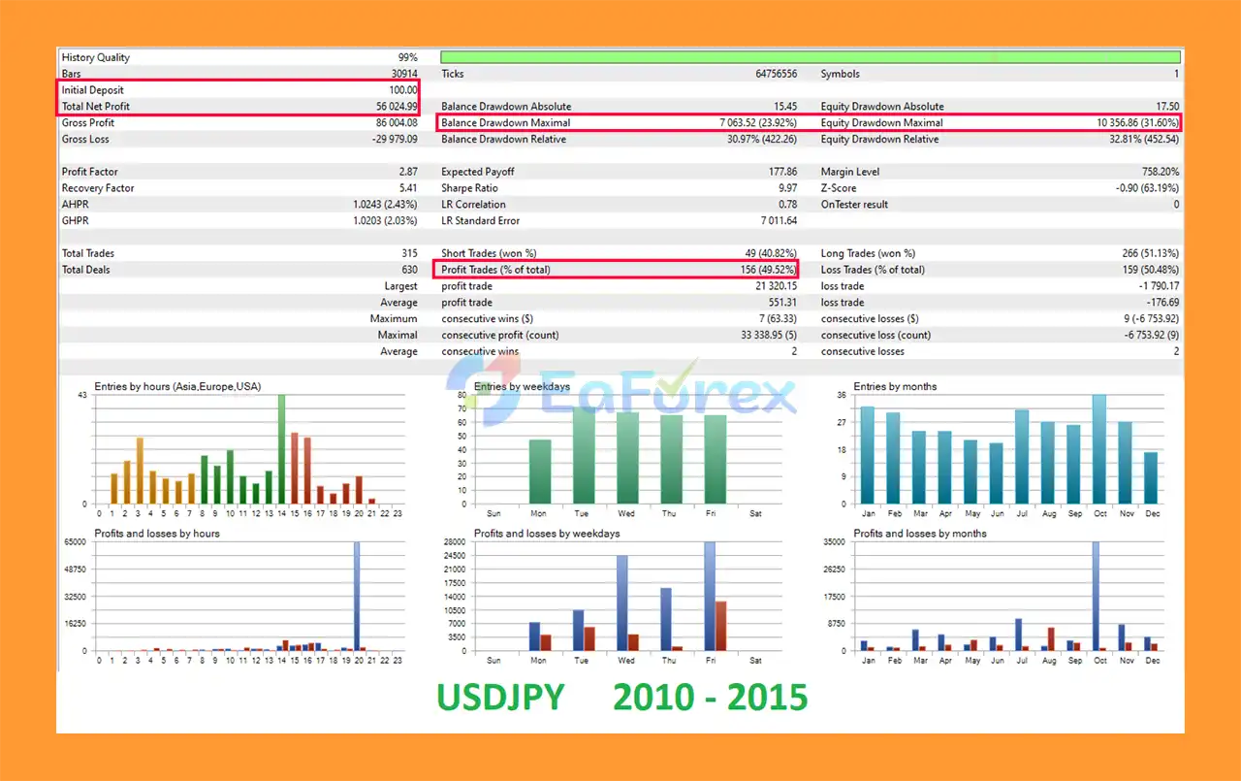Click the Profit Trades percentage row
The width and height of the screenshot is (1241, 781).
617,270
